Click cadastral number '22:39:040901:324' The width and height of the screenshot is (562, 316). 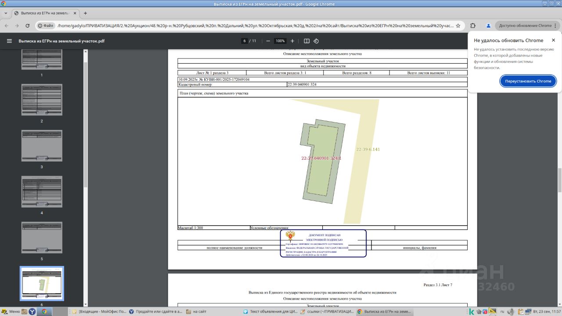click(x=302, y=84)
